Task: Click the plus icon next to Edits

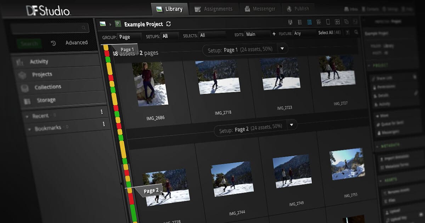Action: coord(274,34)
